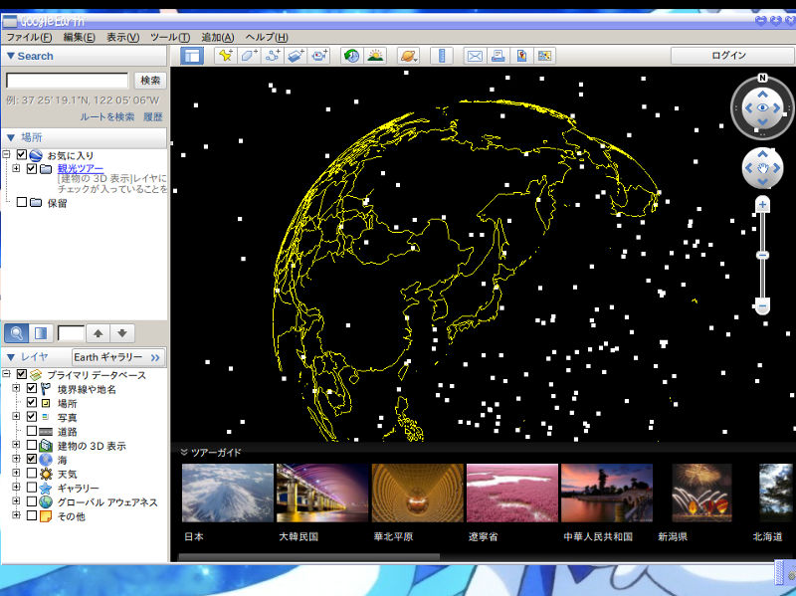Add a placemark with the pushpin icon
The width and height of the screenshot is (796, 596).
point(226,56)
